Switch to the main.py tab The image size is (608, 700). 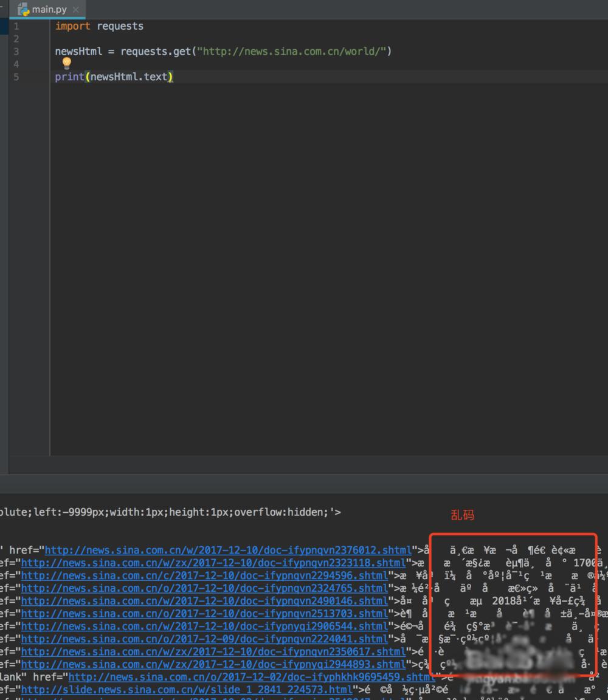click(49, 10)
